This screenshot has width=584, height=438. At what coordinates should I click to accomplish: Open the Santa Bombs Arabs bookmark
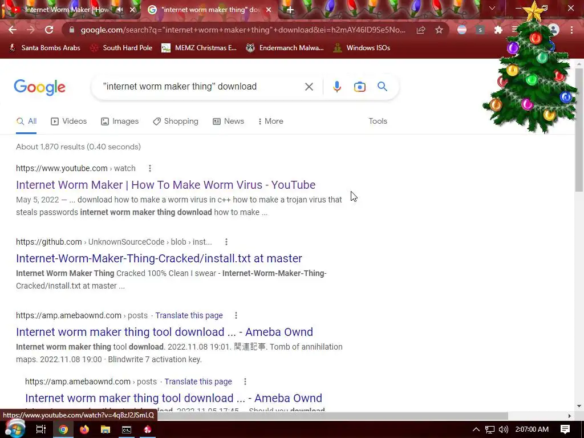(44, 48)
